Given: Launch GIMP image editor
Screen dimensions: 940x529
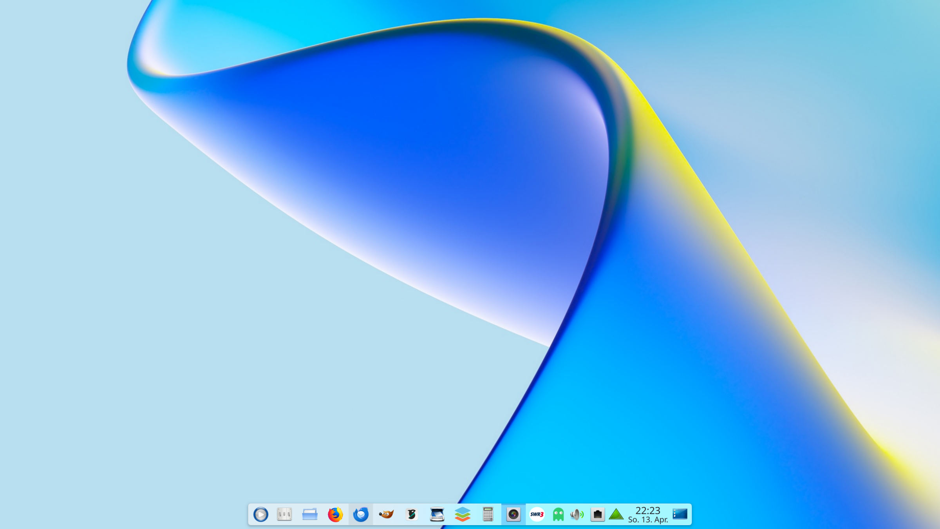Looking at the screenshot, I should click(386, 515).
